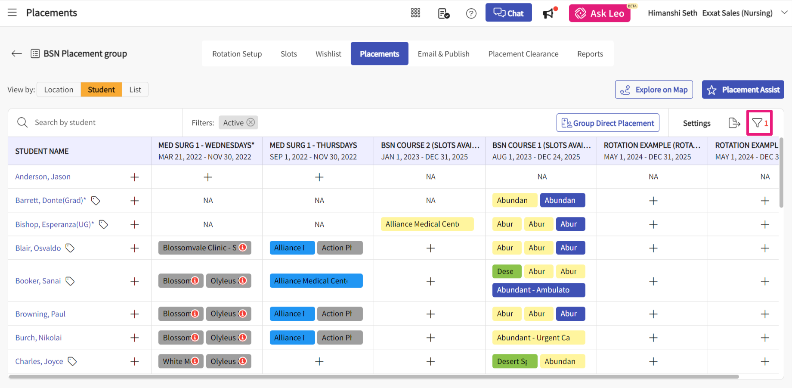Viewport: 792px width, 388px height.
Task: Click the Group Direct Placement button
Action: [608, 123]
